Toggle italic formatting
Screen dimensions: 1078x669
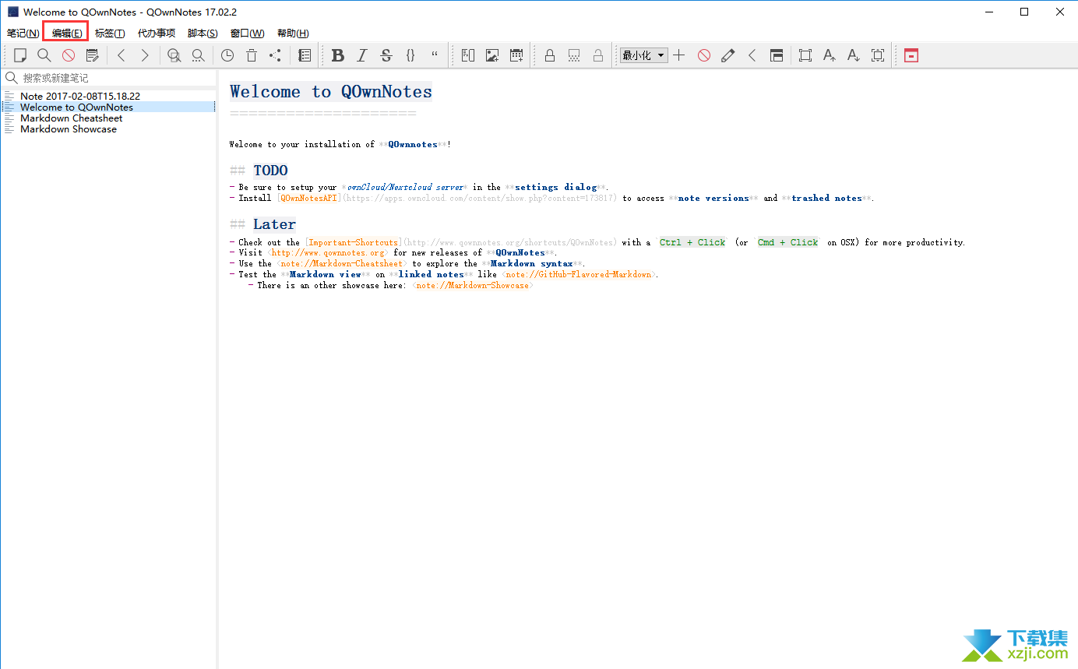361,55
